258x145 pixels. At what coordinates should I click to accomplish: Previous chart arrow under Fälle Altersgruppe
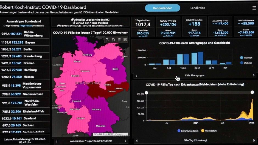coord(136,76)
